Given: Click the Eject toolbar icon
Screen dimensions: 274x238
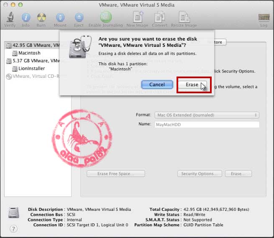Looking at the screenshot, I should 79,18.
